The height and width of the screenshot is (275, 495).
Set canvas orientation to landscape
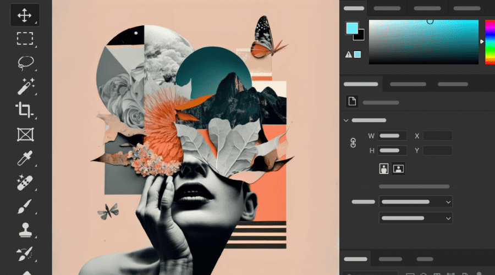pyautogui.click(x=398, y=169)
